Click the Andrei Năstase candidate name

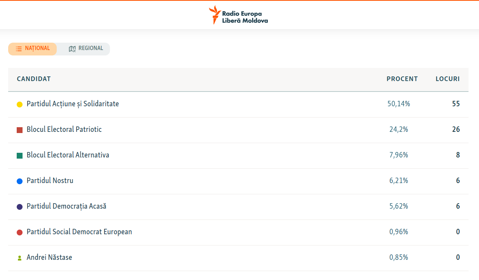point(49,258)
